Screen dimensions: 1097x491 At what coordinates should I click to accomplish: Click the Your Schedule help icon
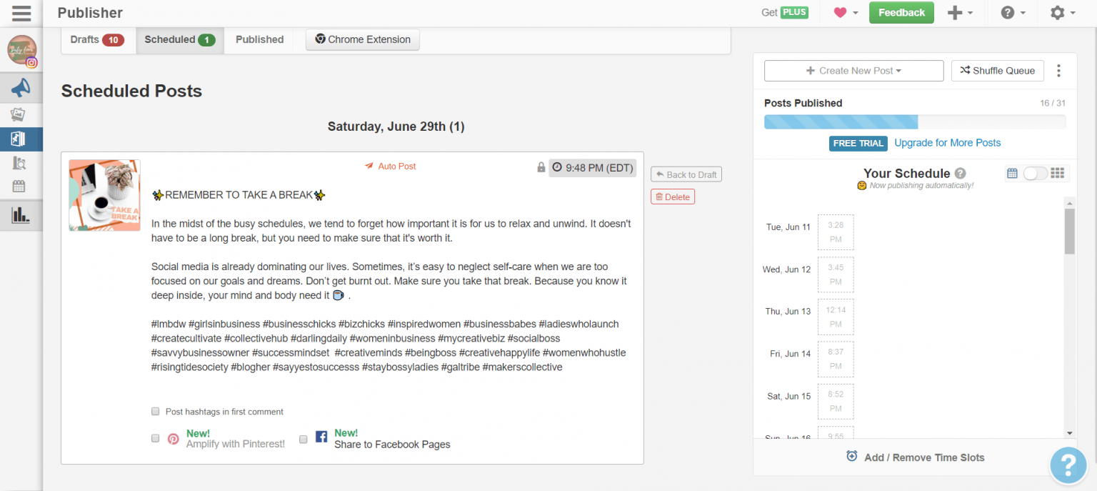click(x=961, y=174)
